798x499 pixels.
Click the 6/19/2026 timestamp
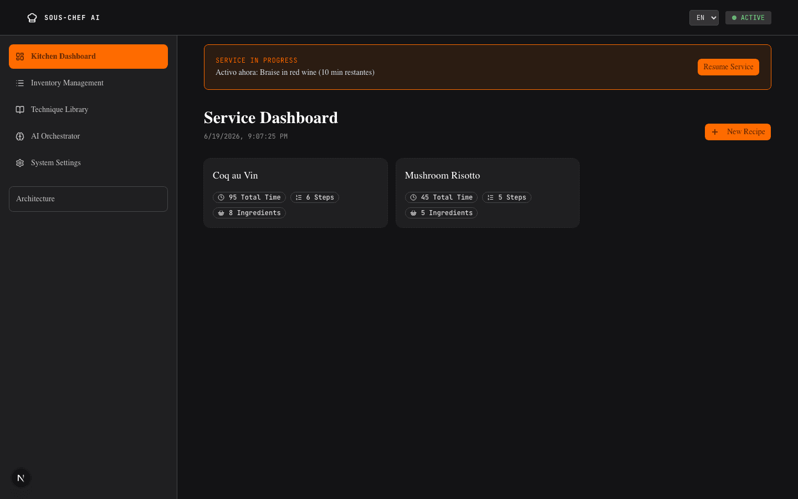245,136
